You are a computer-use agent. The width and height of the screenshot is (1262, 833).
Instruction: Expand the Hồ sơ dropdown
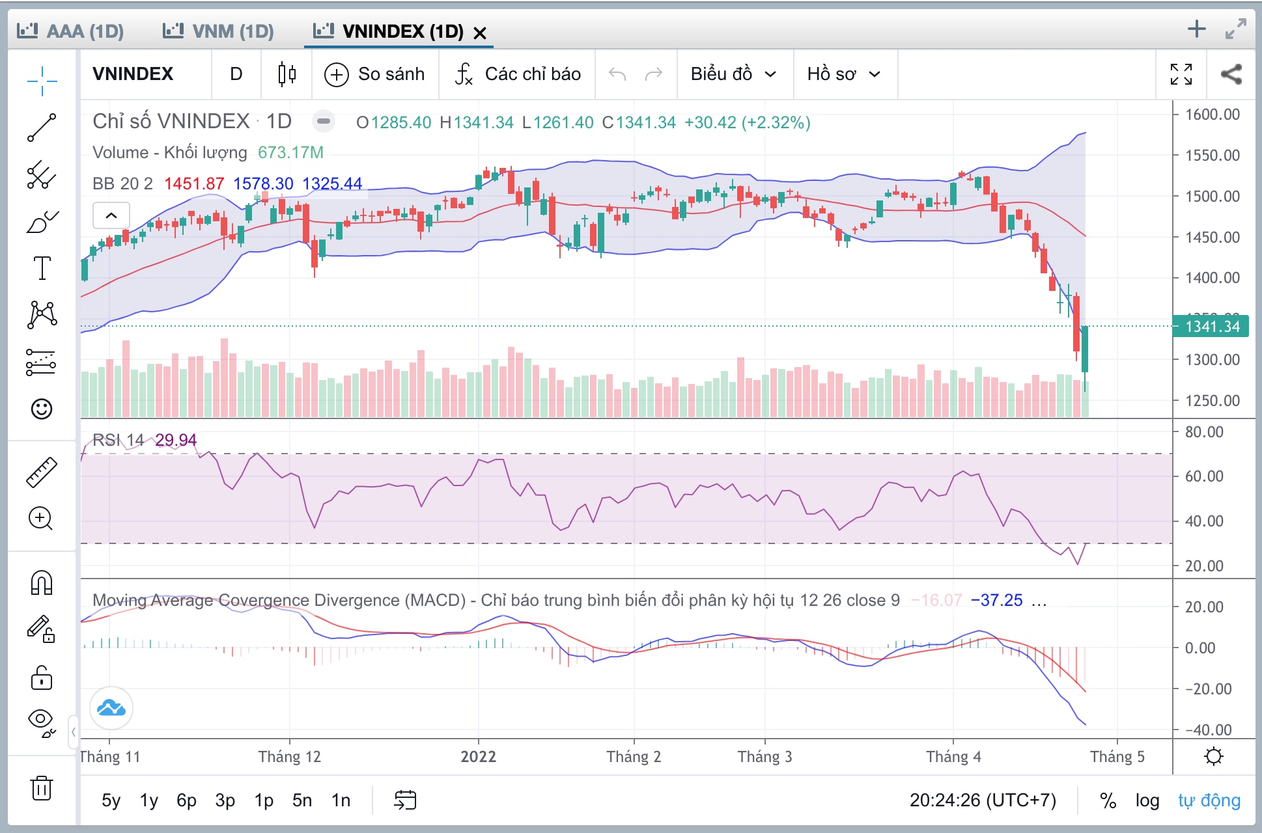tap(844, 74)
